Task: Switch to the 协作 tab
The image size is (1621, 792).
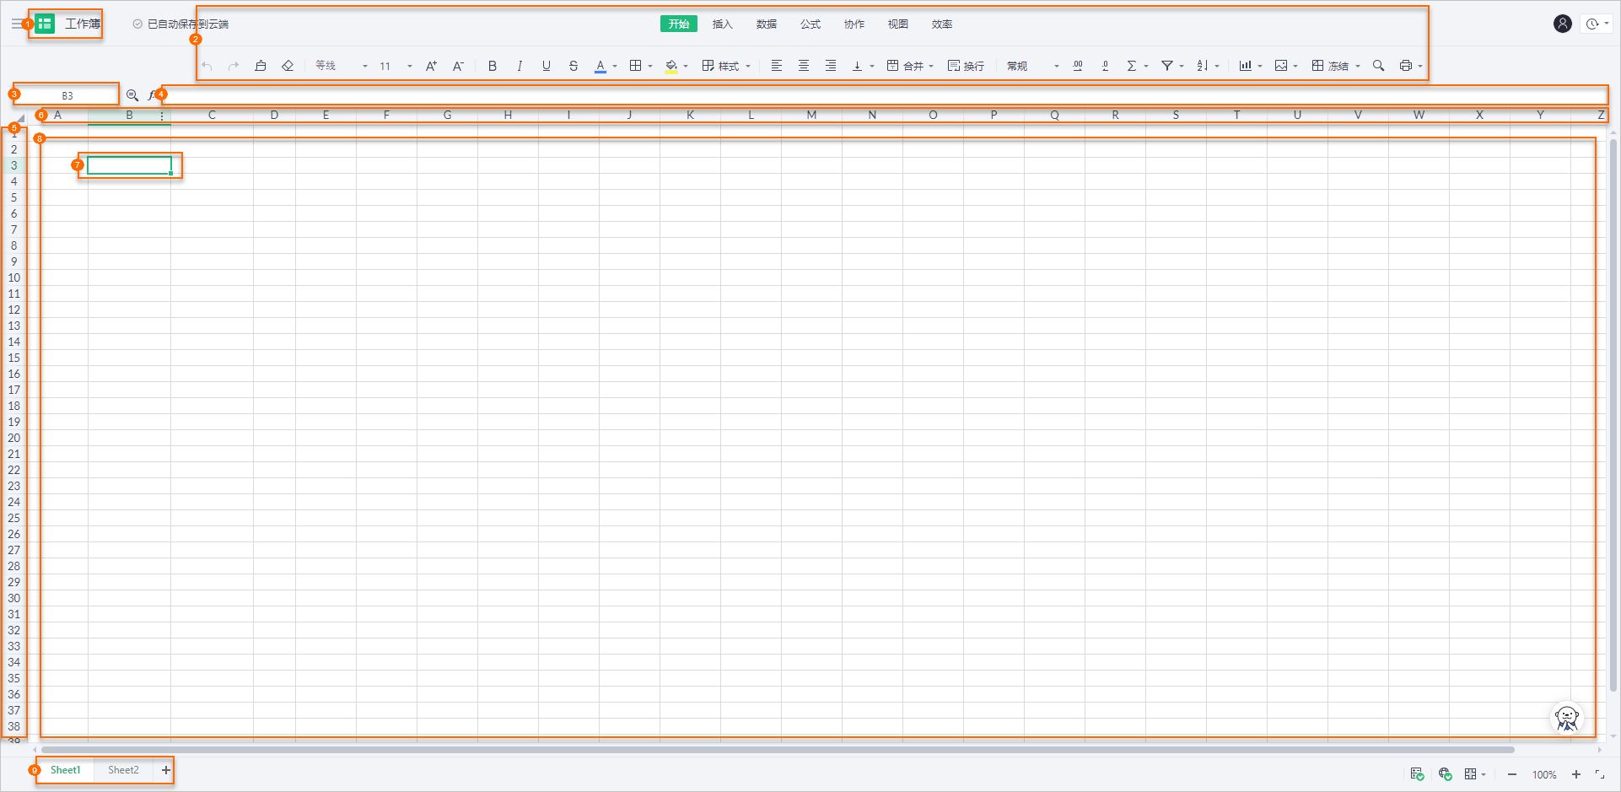Action: click(x=854, y=24)
